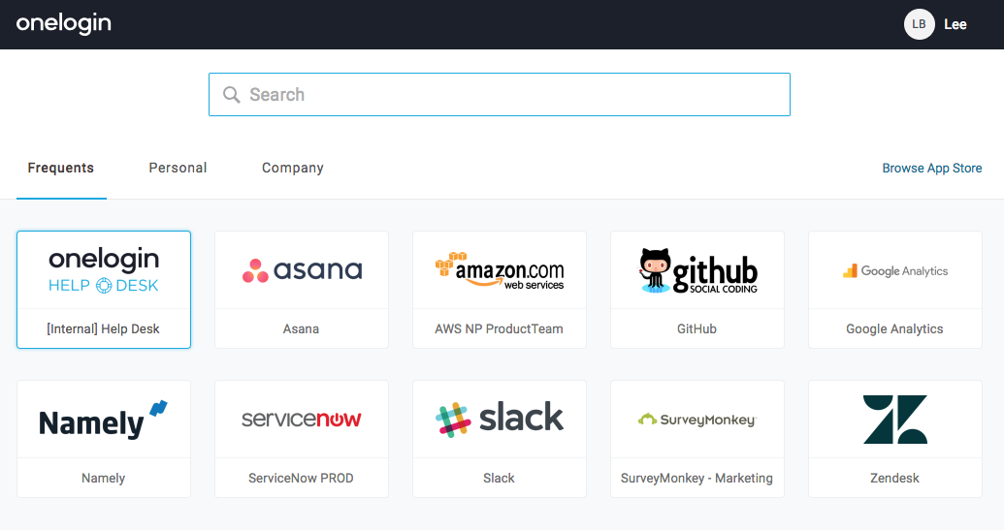This screenshot has height=530, width=1004.
Task: Click the OneLogin Help Desk tile image
Action: tap(104, 270)
